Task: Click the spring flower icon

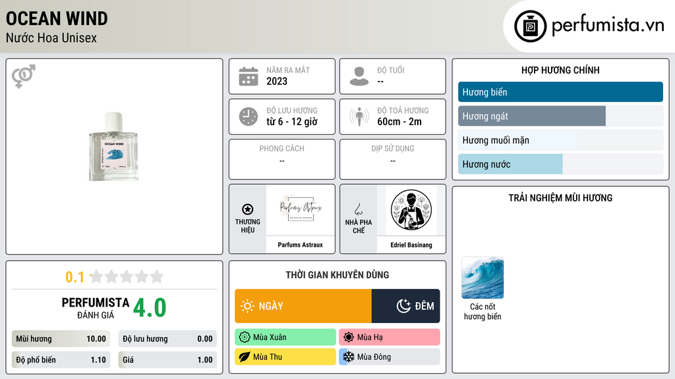Action: (x=245, y=338)
